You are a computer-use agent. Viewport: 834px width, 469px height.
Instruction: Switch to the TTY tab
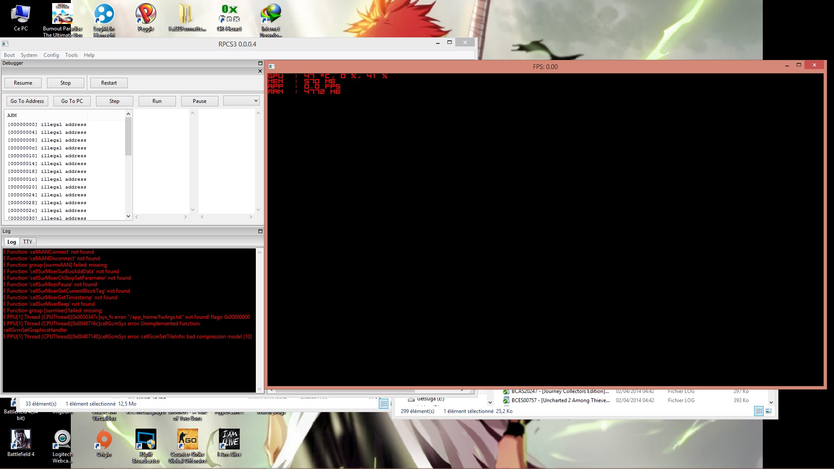(27, 242)
